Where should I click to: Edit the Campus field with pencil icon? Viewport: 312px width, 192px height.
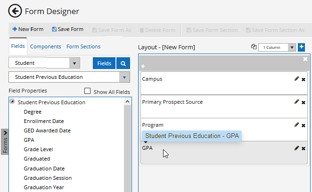point(296,79)
